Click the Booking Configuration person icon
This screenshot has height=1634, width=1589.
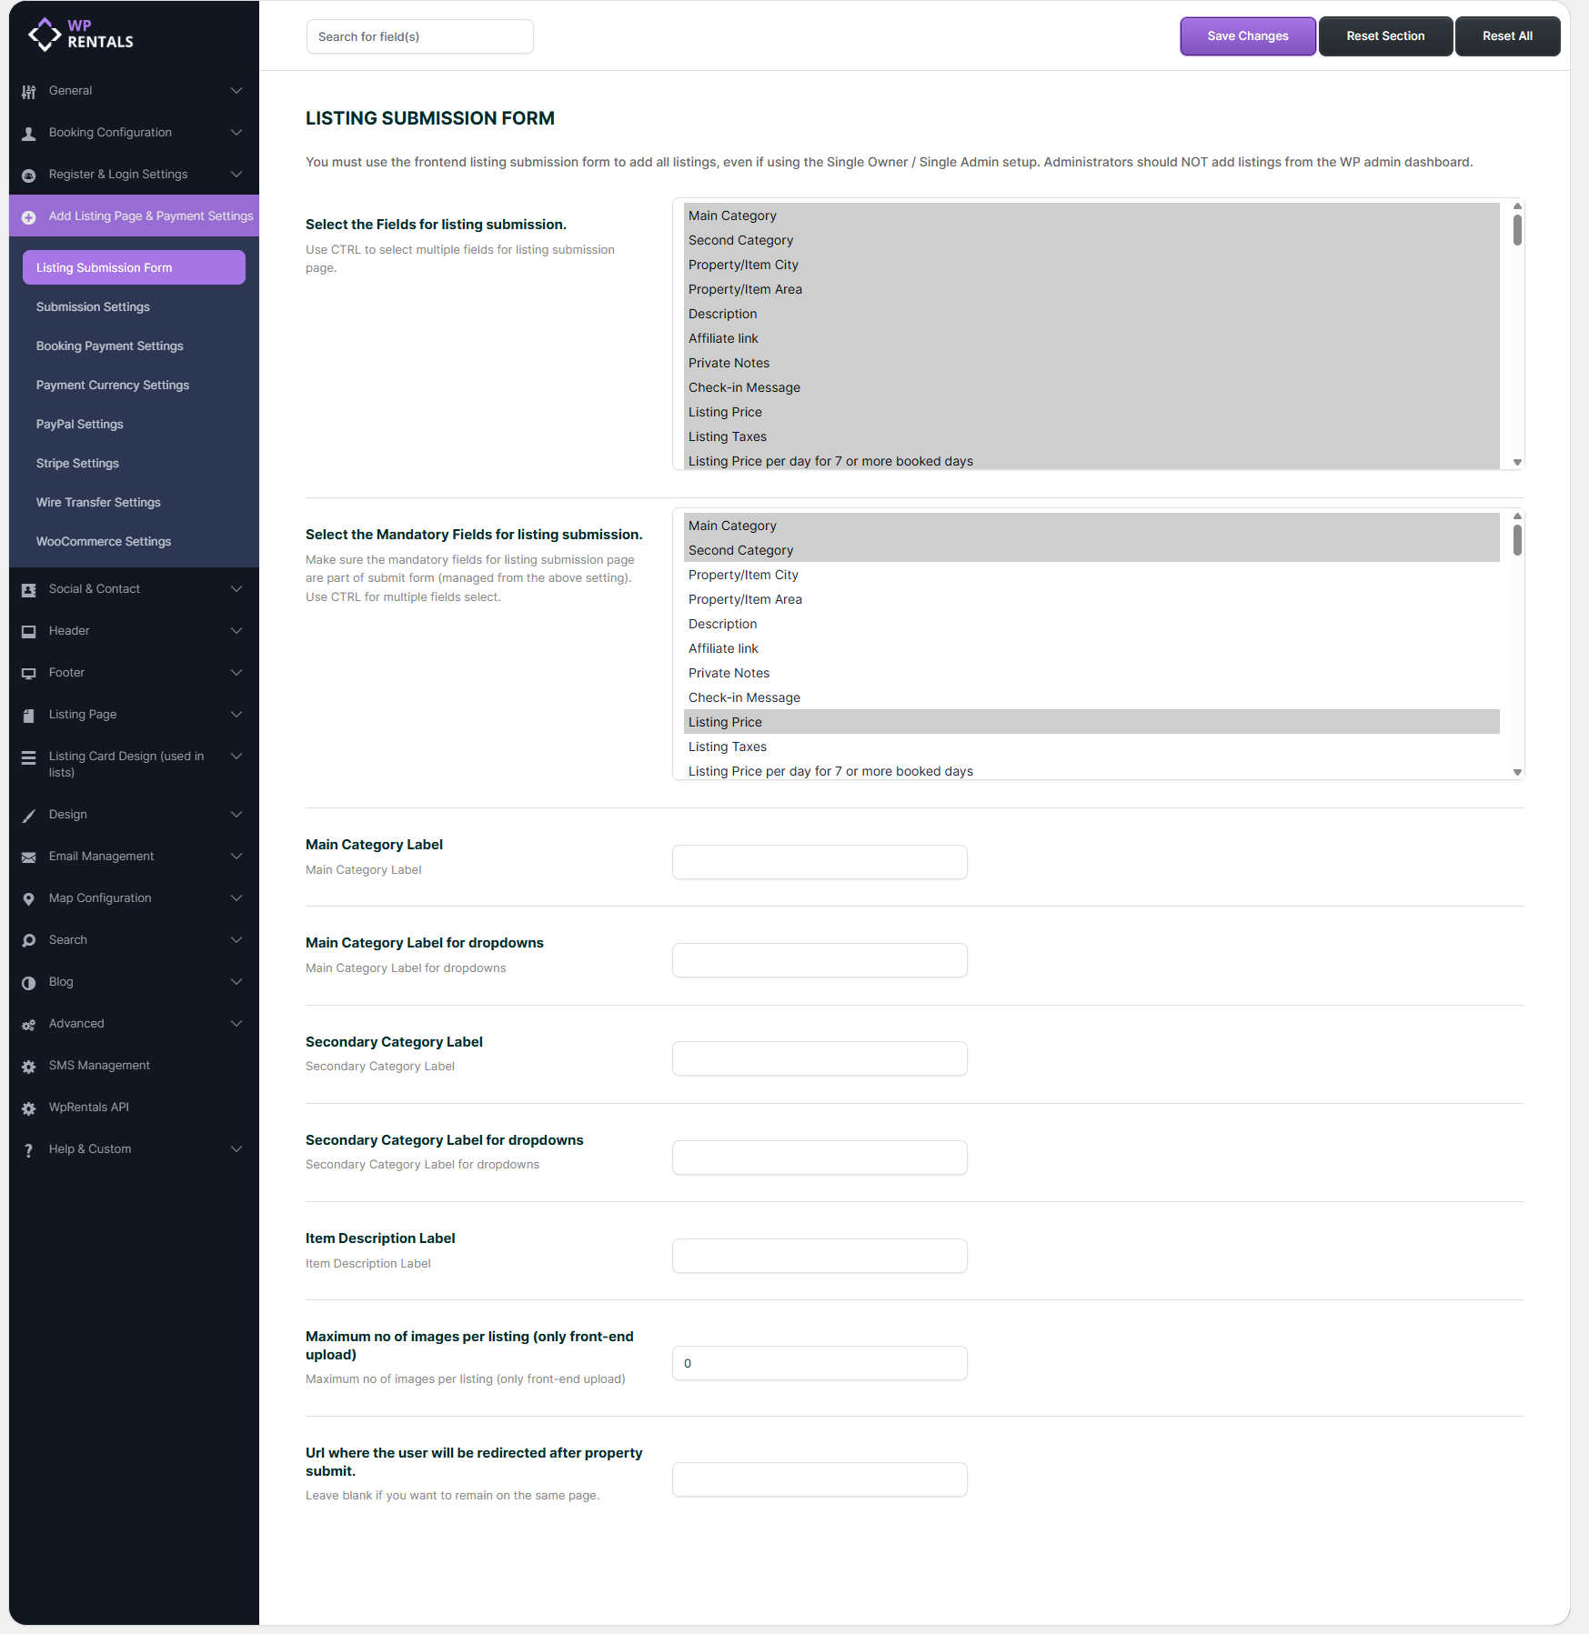tap(29, 134)
